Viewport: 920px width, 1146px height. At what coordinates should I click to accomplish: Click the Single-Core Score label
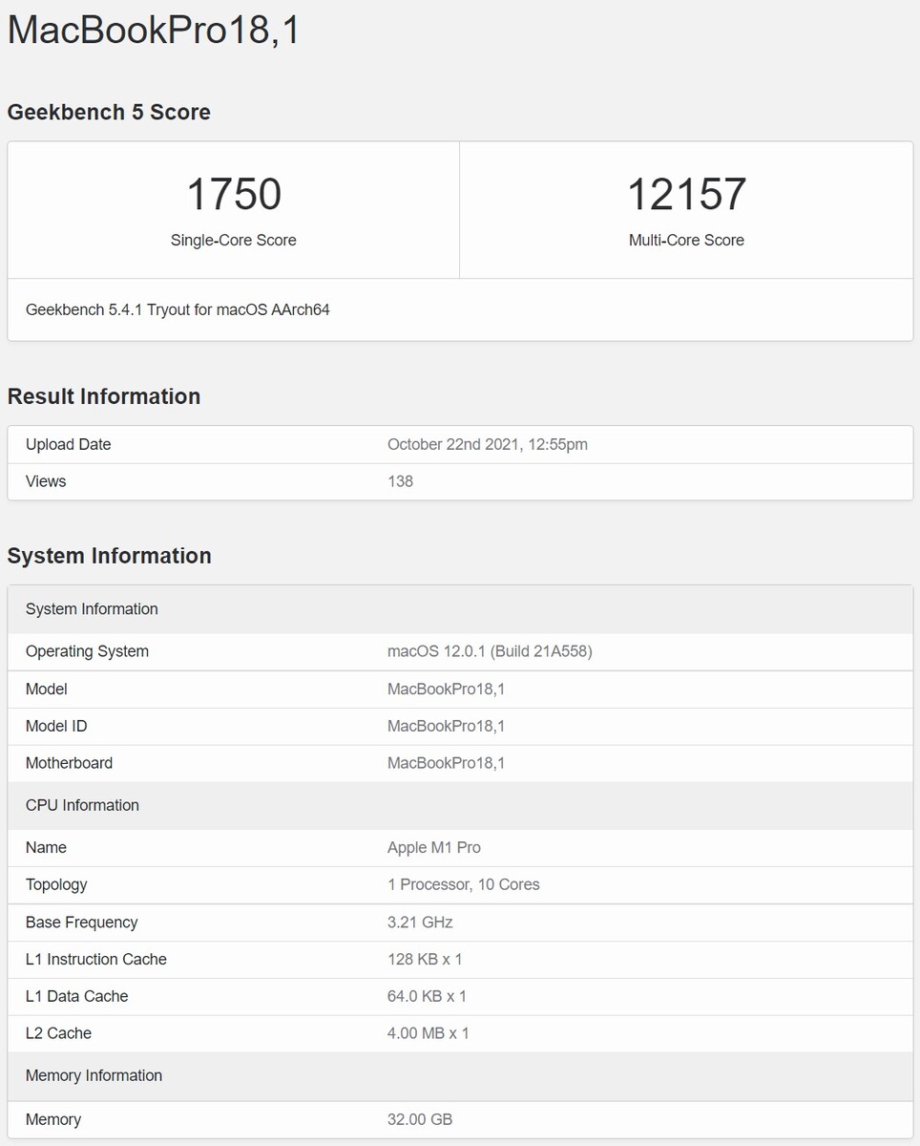pyautogui.click(x=234, y=241)
